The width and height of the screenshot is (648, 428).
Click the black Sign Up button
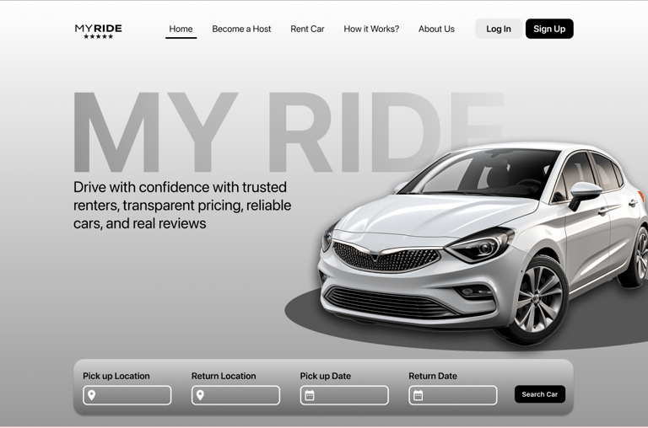(x=549, y=29)
